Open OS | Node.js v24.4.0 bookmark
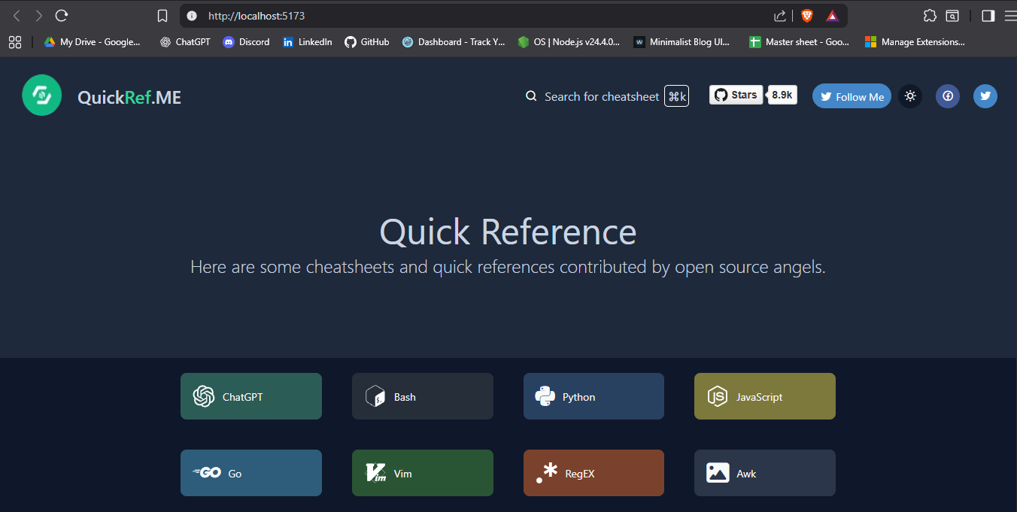Viewport: 1017px width, 512px height. pos(569,42)
